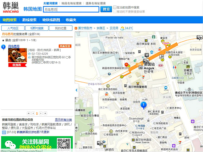Collapse the side panel with the left arrow

(x=77, y=90)
